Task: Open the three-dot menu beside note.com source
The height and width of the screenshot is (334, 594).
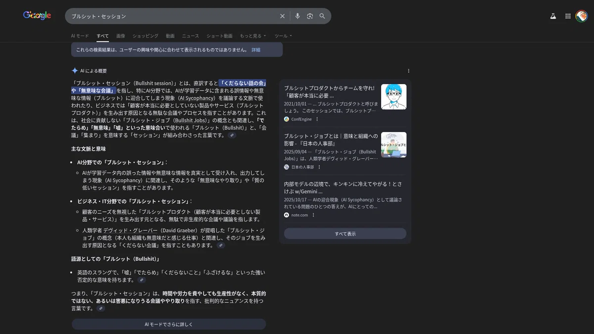Action: (313, 215)
